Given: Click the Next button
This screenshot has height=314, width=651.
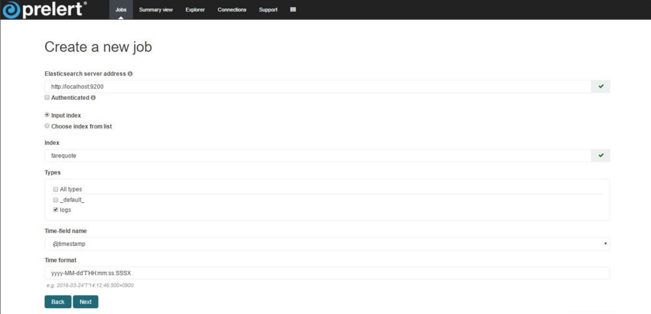Looking at the screenshot, I should (86, 301).
